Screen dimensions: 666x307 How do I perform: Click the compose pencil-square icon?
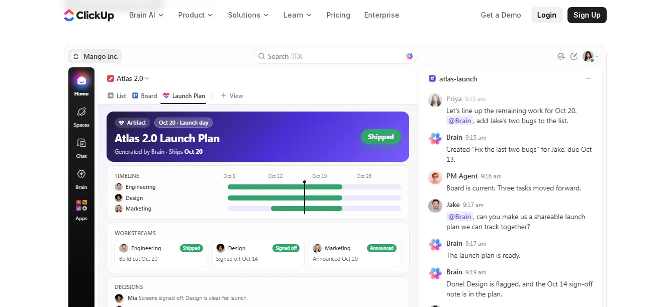pyautogui.click(x=574, y=56)
